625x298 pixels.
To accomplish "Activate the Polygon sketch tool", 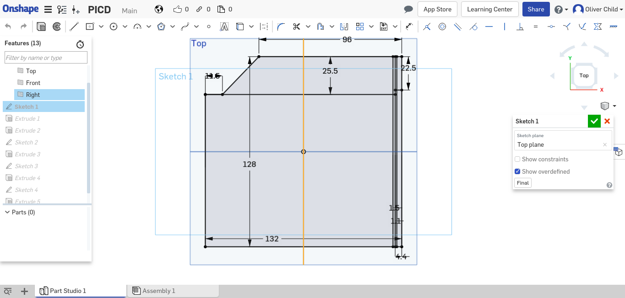I will 162,26.
